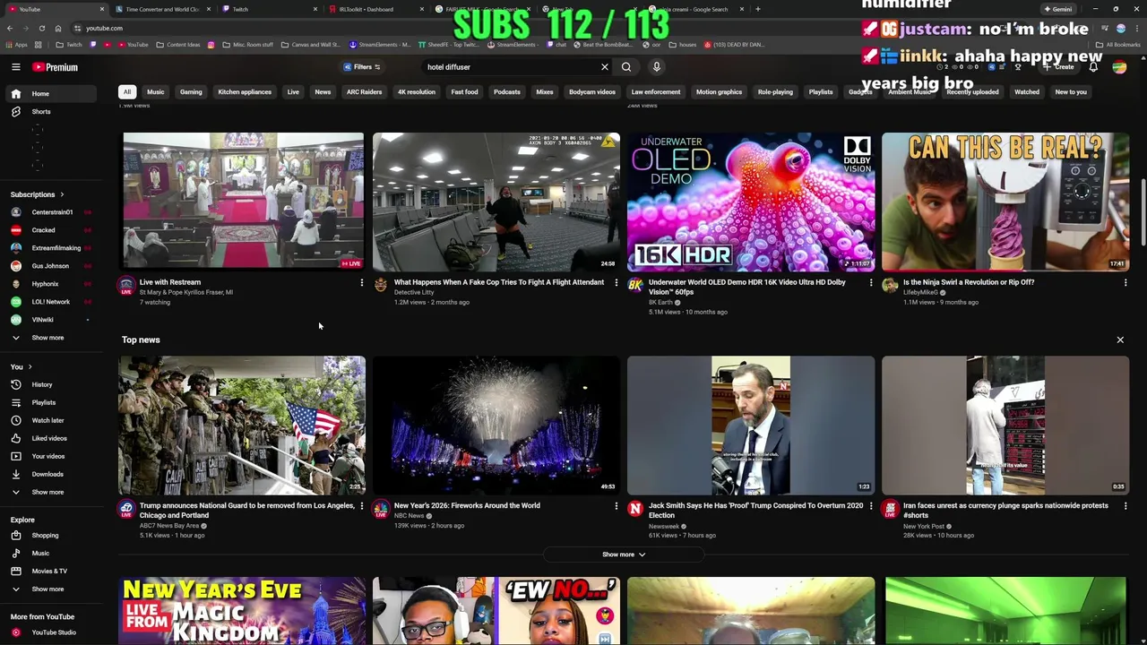Select the New to you chip
1147x645 pixels.
click(x=1071, y=91)
